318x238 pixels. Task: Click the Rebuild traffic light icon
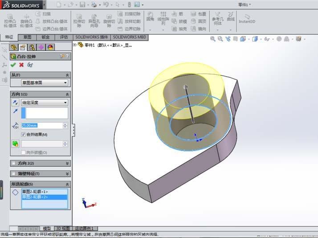click(129, 4)
